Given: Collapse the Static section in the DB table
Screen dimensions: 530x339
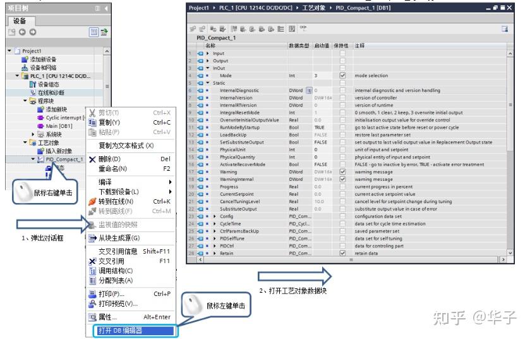Looking at the screenshot, I should [x=208, y=83].
